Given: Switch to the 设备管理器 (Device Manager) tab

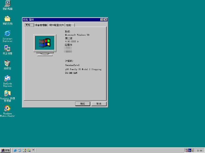Looking at the screenshot, I should click(x=41, y=25).
